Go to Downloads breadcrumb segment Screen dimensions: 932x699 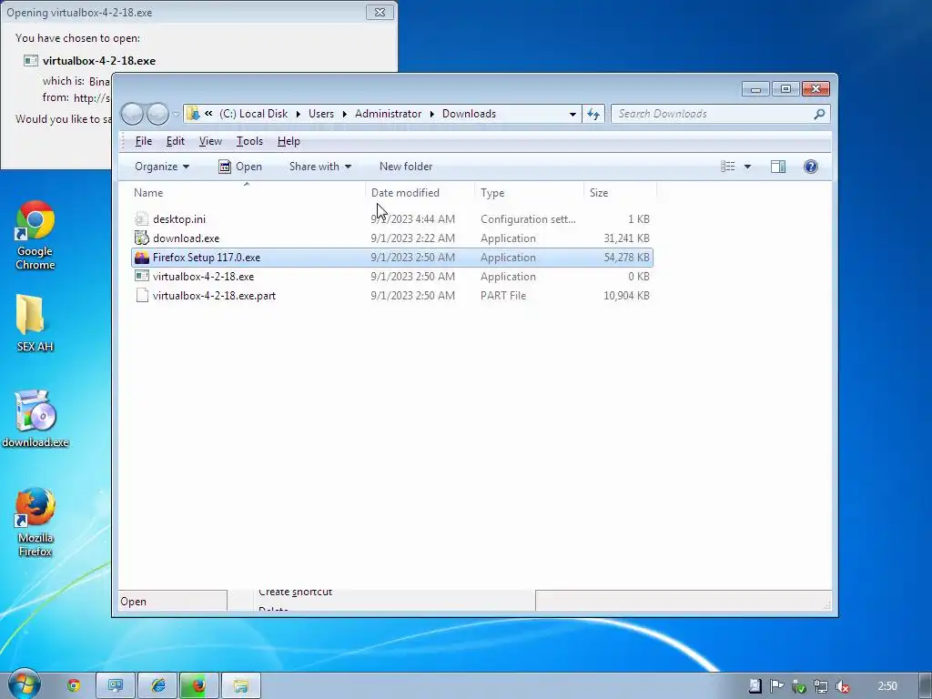[469, 114]
